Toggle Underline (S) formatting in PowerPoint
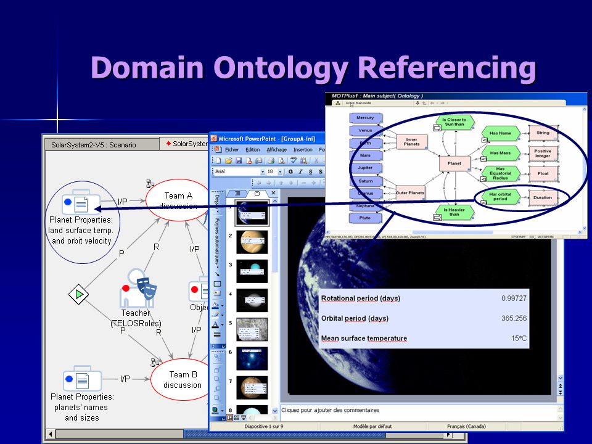This screenshot has width=592, height=444. pos(310,171)
